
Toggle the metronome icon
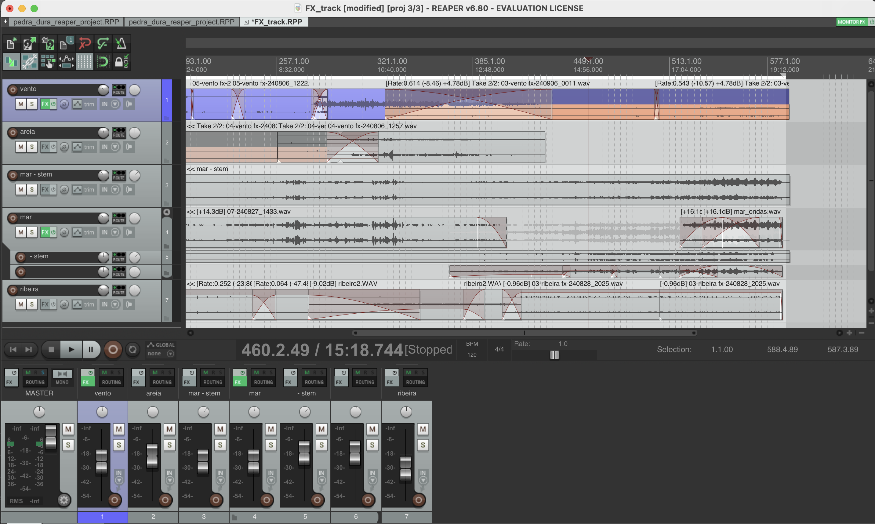pyautogui.click(x=121, y=44)
